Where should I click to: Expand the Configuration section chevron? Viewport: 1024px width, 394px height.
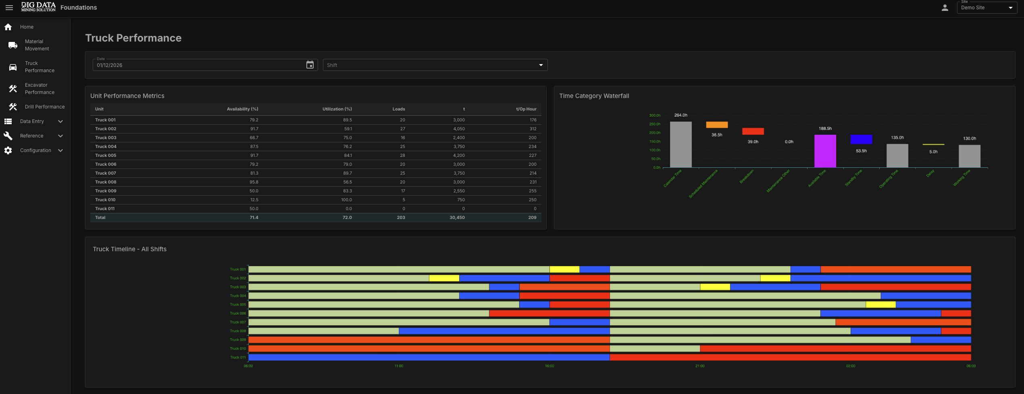60,150
